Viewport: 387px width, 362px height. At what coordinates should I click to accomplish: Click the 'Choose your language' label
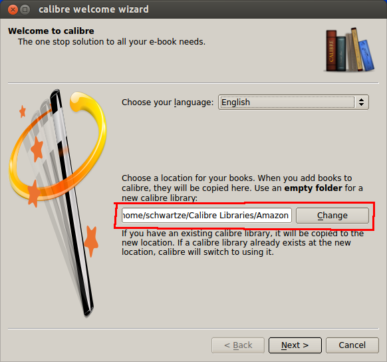click(168, 102)
